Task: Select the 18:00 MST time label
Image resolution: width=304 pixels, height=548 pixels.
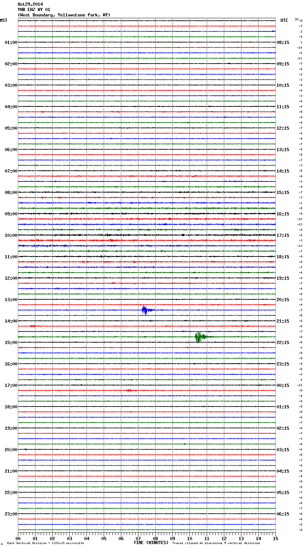Action: tap(11, 407)
